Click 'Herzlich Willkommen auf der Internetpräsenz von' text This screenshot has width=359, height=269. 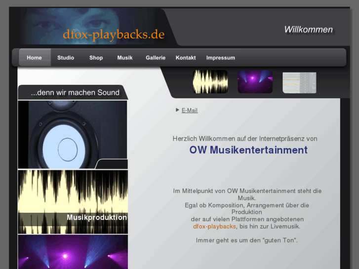(x=245, y=139)
